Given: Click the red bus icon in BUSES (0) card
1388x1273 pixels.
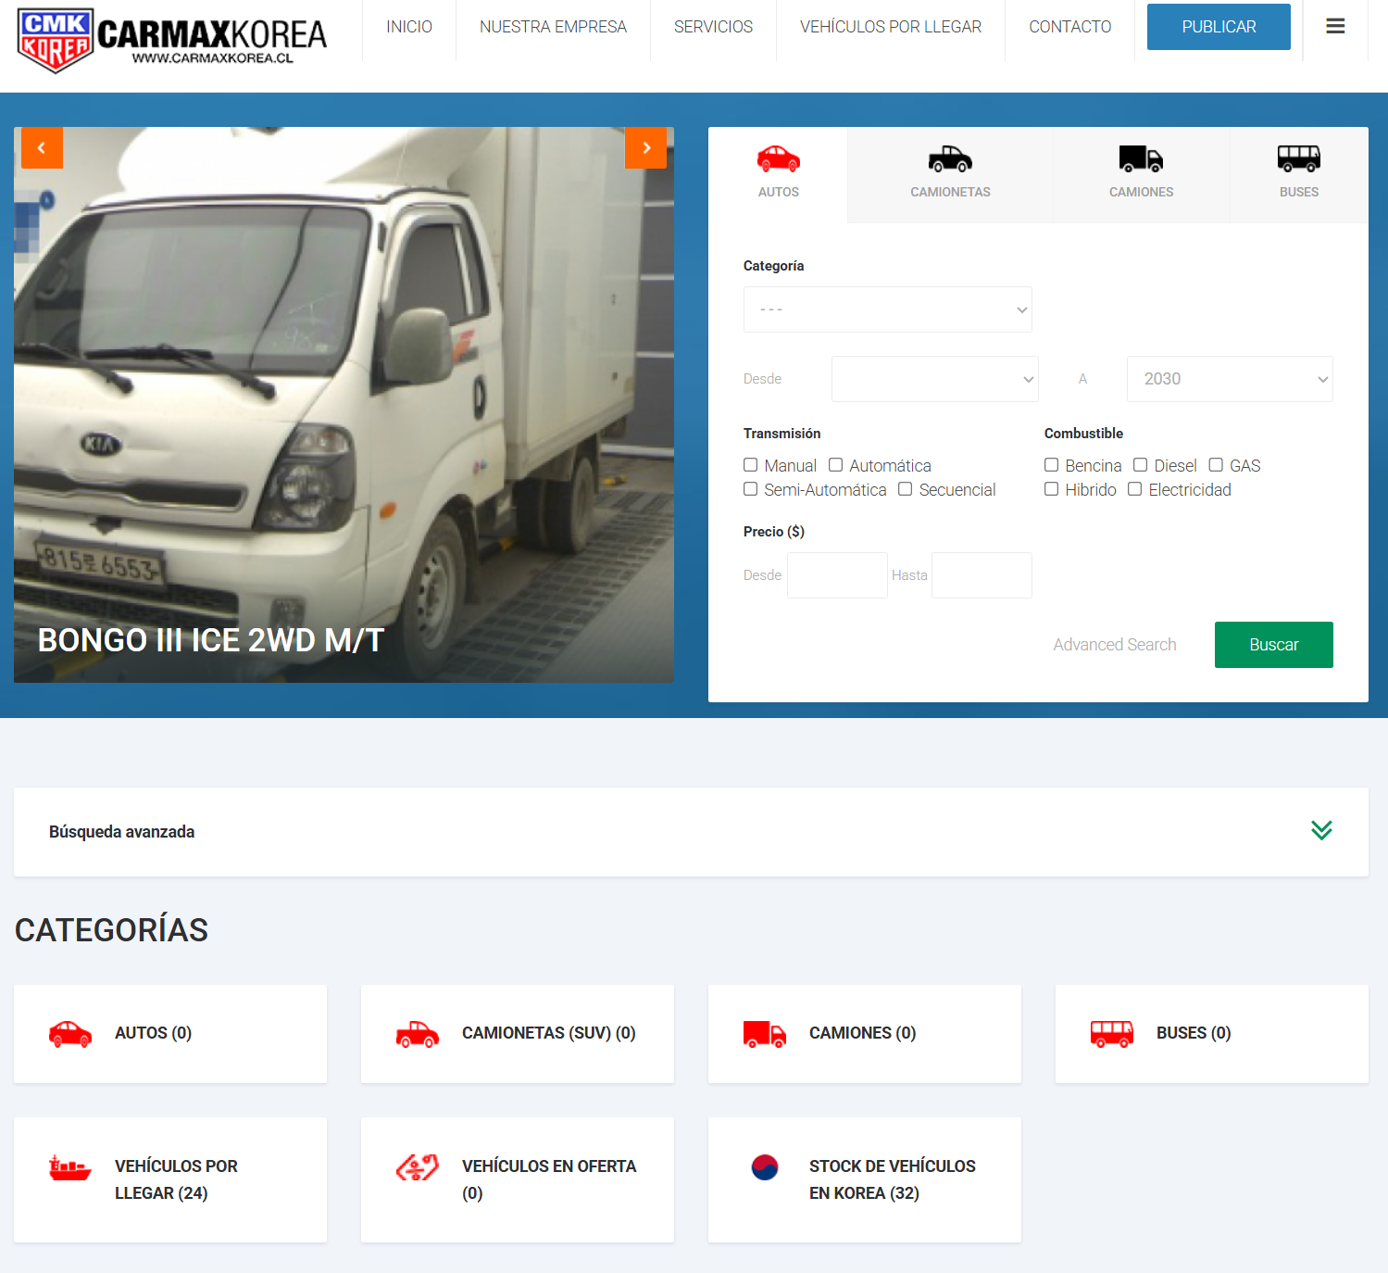Looking at the screenshot, I should tap(1112, 1034).
